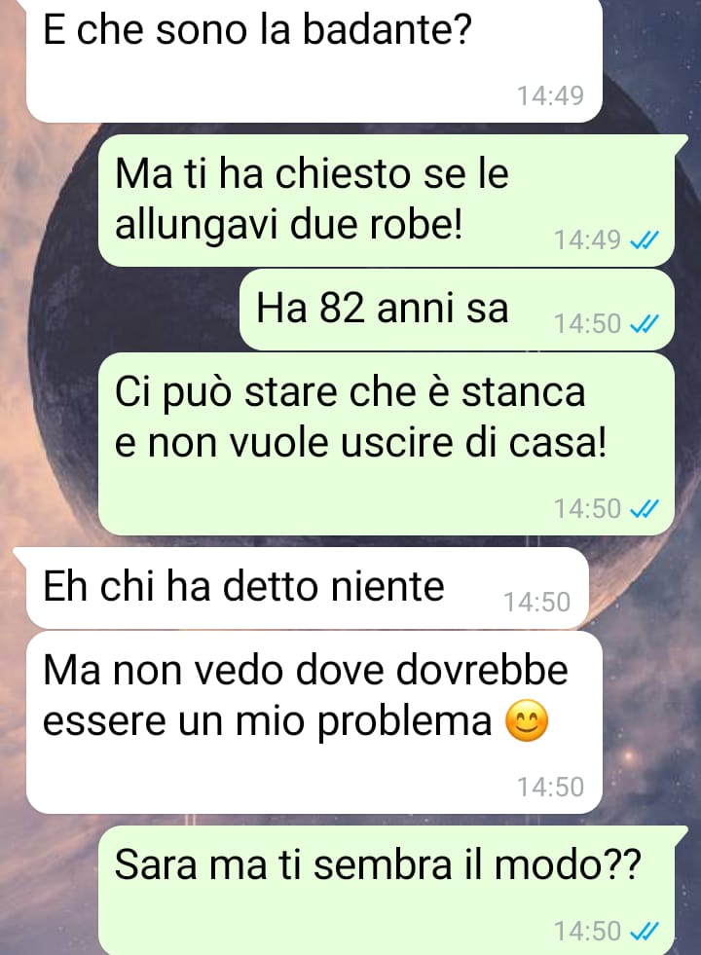Screen dimensions: 701x955
Task: Click the smiling emoji after 'problema'
Action: click(527, 721)
